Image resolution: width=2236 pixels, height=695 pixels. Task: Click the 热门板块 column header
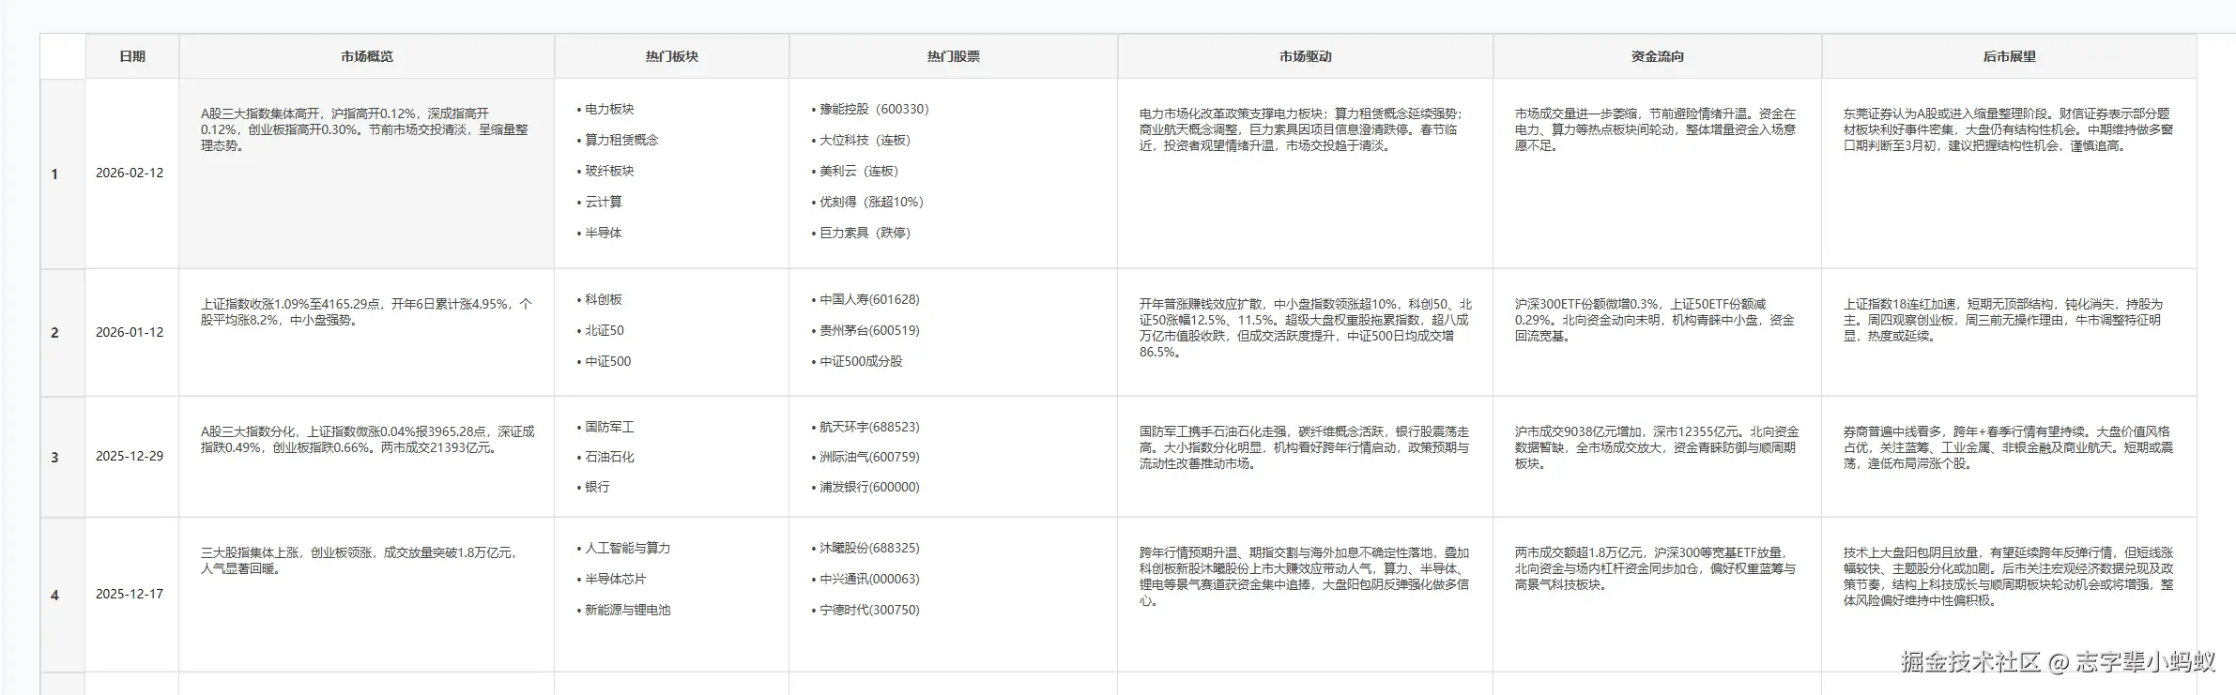coord(672,56)
